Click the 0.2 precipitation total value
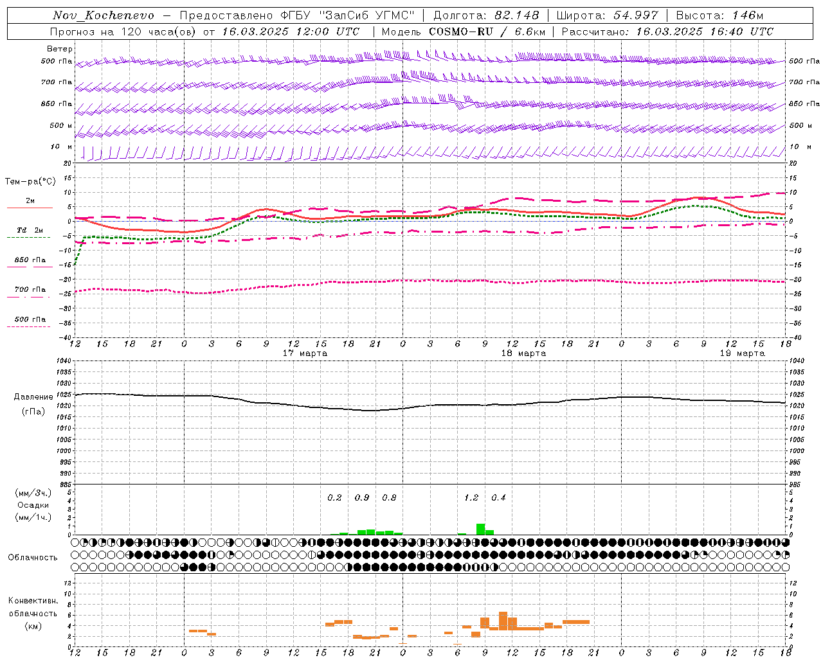Screen dimensions: 823x658 pos(334,498)
